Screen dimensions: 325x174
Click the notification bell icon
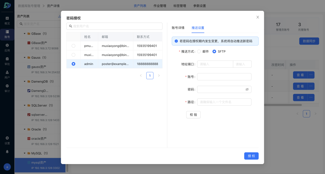click(7, 152)
